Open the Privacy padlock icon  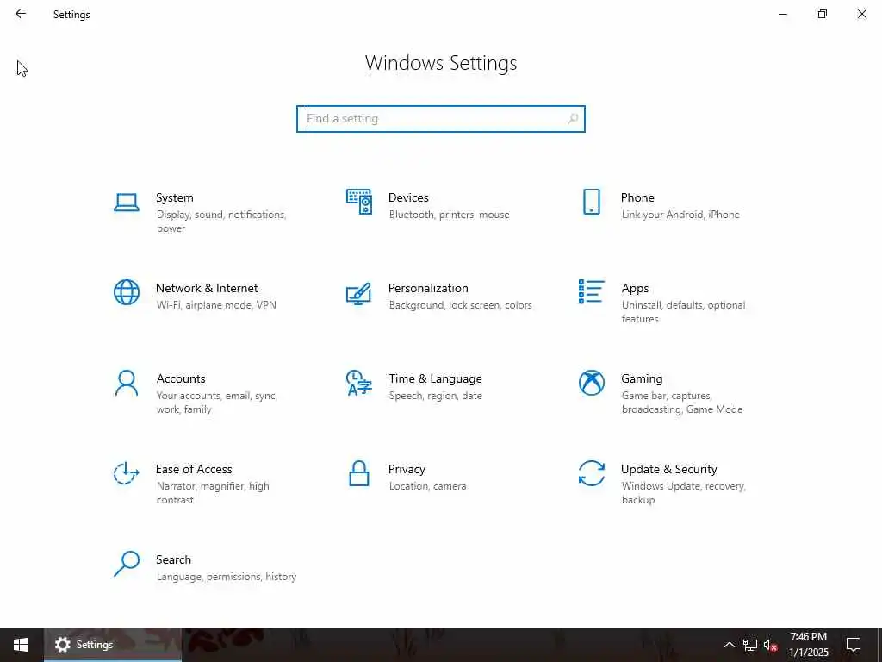(x=359, y=473)
